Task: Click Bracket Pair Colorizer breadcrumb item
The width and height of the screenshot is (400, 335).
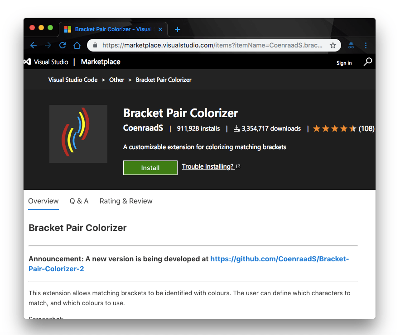Action: tap(164, 80)
